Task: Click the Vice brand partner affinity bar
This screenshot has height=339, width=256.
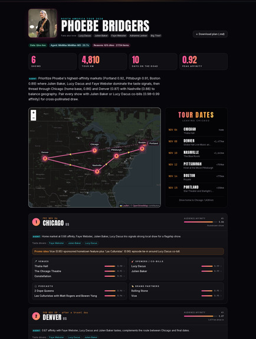Action: point(207,296)
